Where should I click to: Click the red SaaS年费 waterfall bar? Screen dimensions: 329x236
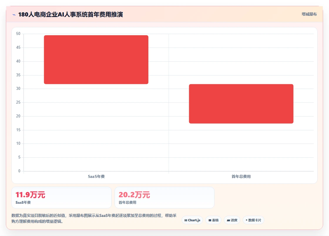point(96,60)
